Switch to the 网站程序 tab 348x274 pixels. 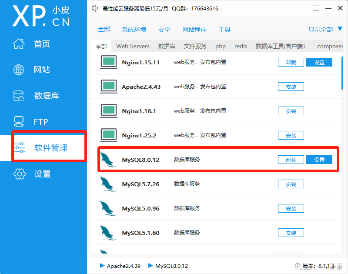194,30
